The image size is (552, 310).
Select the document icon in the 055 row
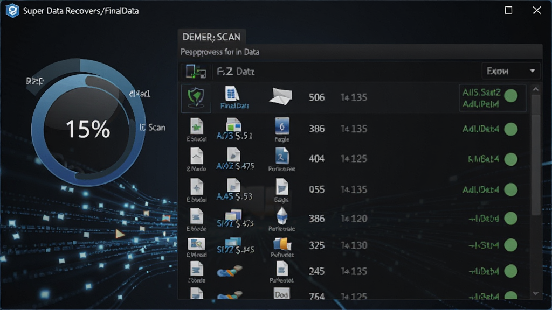pos(196,187)
